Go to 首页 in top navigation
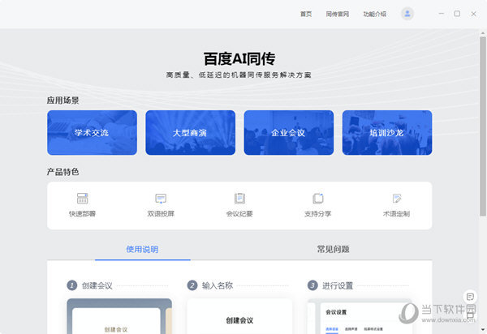Viewport: 487px width, 334px height. click(306, 14)
